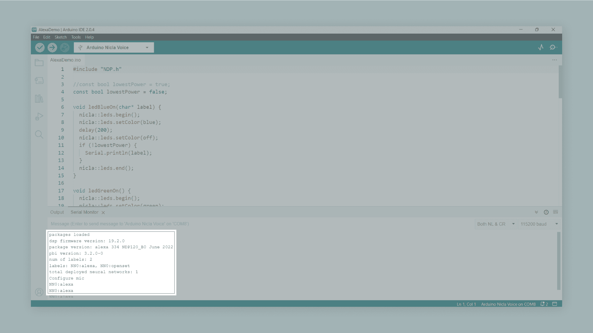Image resolution: width=593 pixels, height=333 pixels.
Task: Open the Sketch menu
Action: [x=61, y=37]
